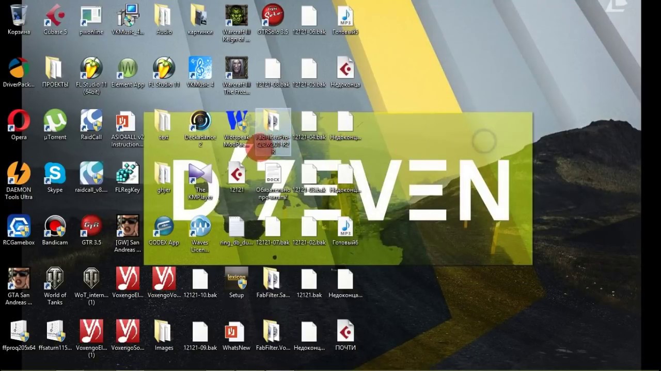Launch Cubase 5 shortcut

click(x=55, y=20)
